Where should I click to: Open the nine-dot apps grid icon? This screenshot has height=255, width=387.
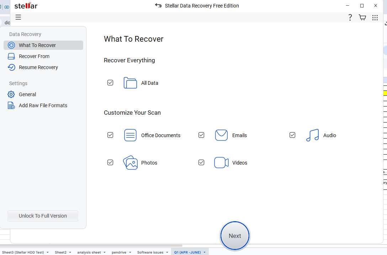[x=375, y=17]
